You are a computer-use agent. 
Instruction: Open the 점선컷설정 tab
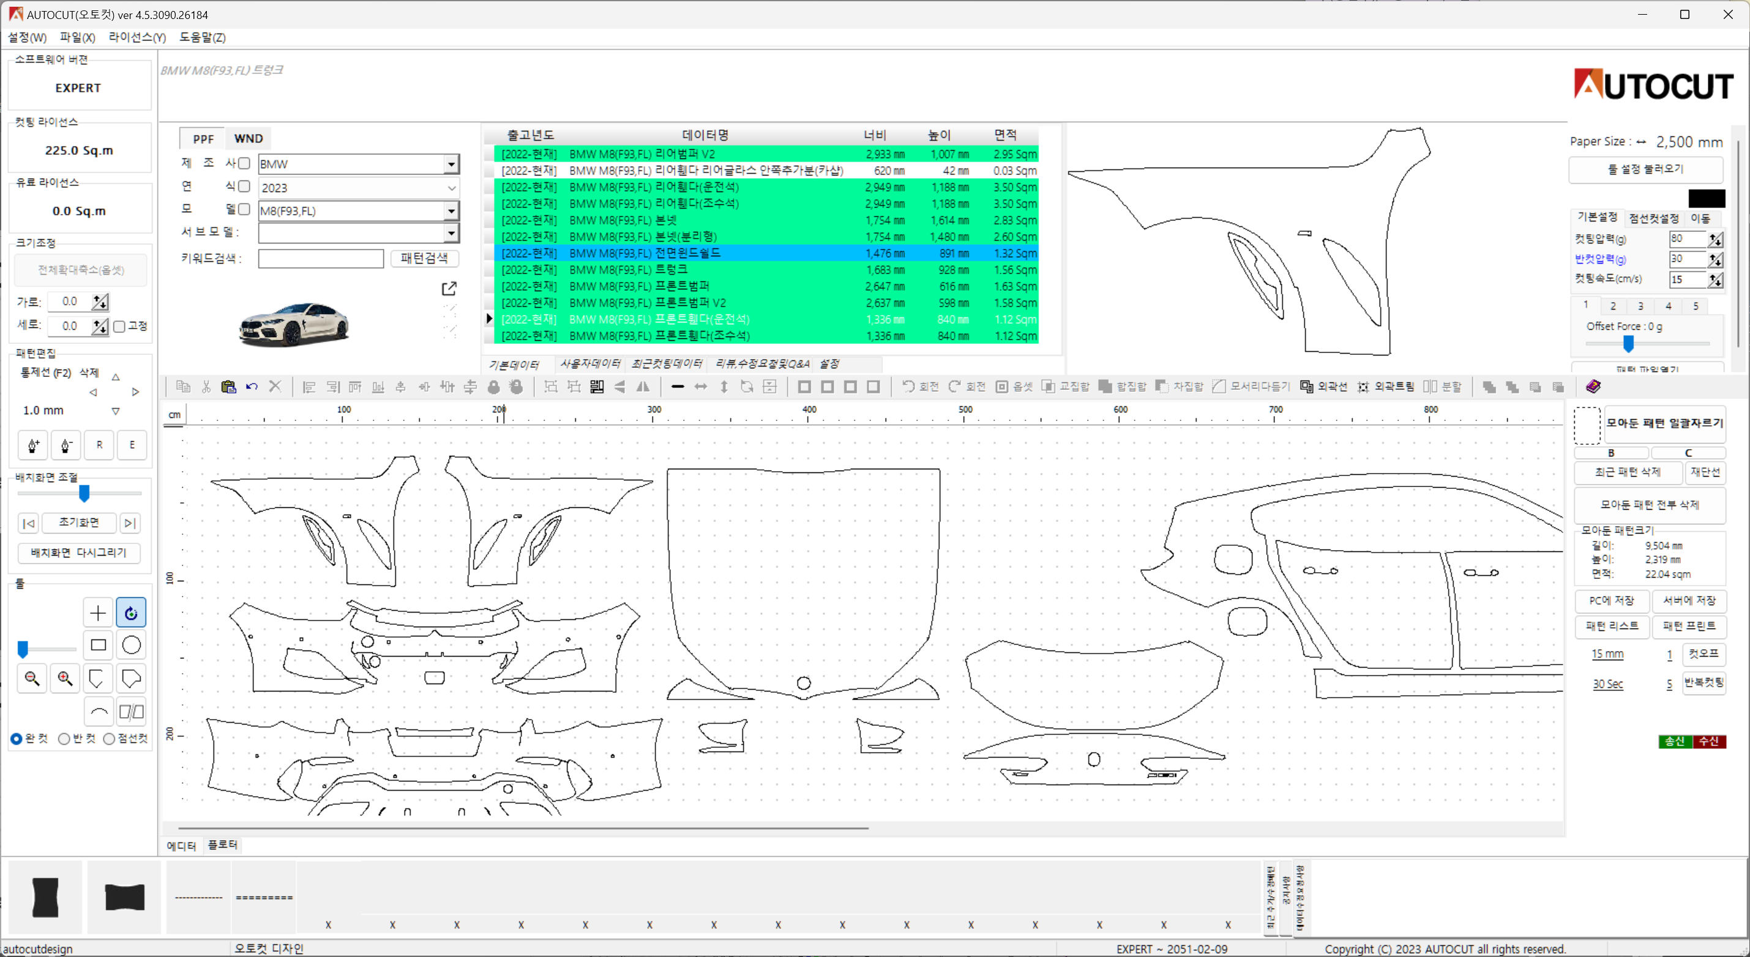click(x=1653, y=218)
